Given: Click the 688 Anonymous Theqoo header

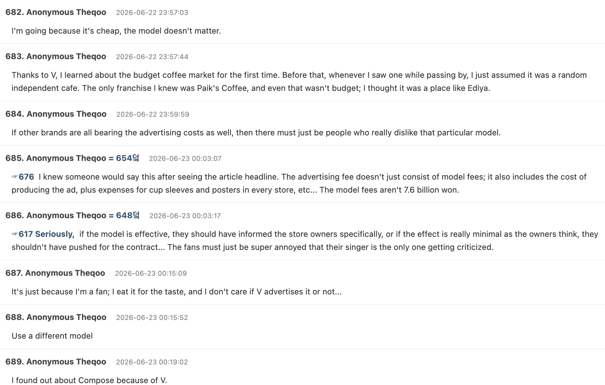Looking at the screenshot, I should tap(56, 317).
